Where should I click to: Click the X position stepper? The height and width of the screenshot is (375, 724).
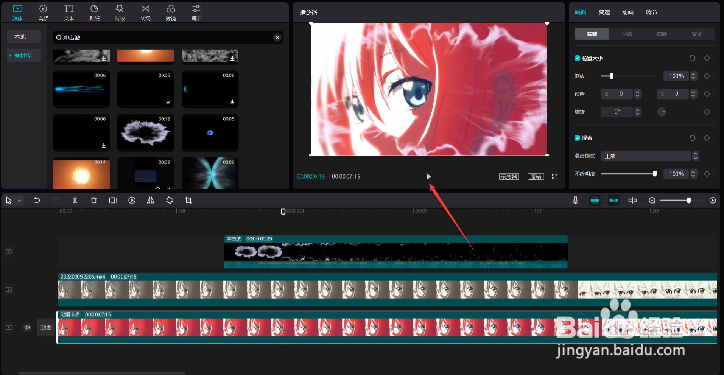click(637, 94)
